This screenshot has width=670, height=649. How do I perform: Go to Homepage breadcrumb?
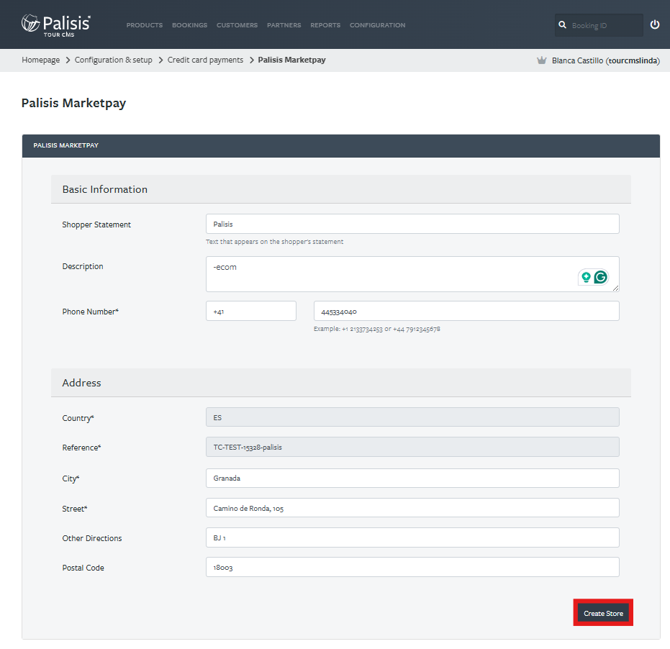coord(40,60)
